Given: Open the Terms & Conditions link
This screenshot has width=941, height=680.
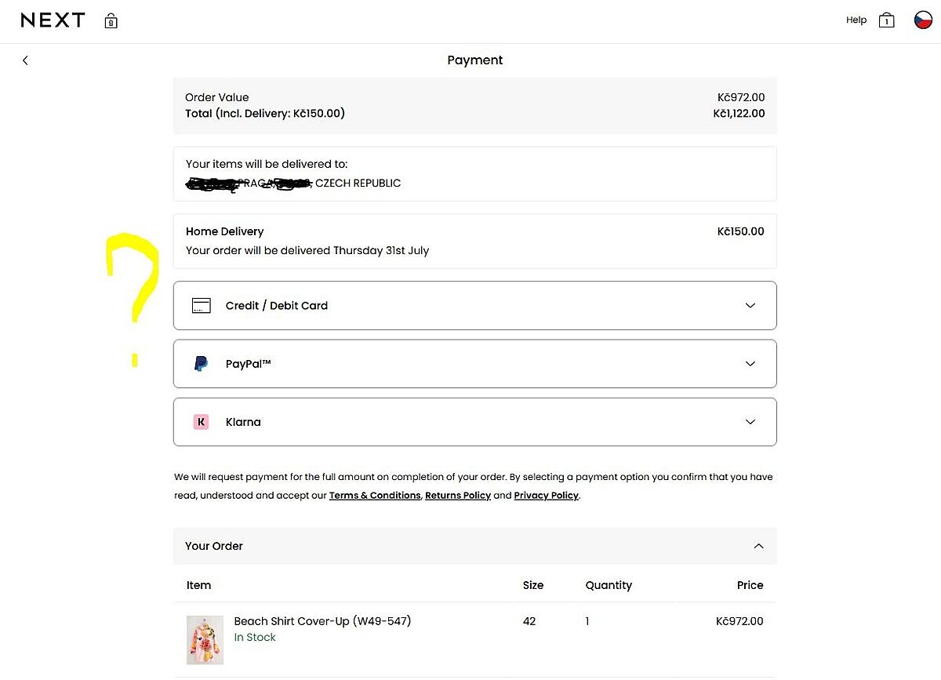Looking at the screenshot, I should pyautogui.click(x=375, y=496).
